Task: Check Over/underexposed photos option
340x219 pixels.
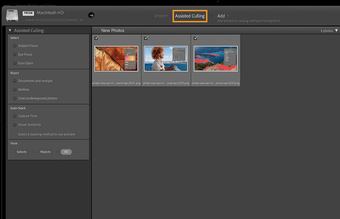Action: [14, 98]
